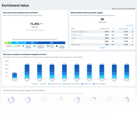Click the green <1% Phone breakdown segment
Screen dimensions: 137x115
10,43
